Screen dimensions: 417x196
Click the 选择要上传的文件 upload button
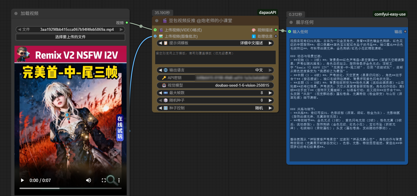coord(71,37)
